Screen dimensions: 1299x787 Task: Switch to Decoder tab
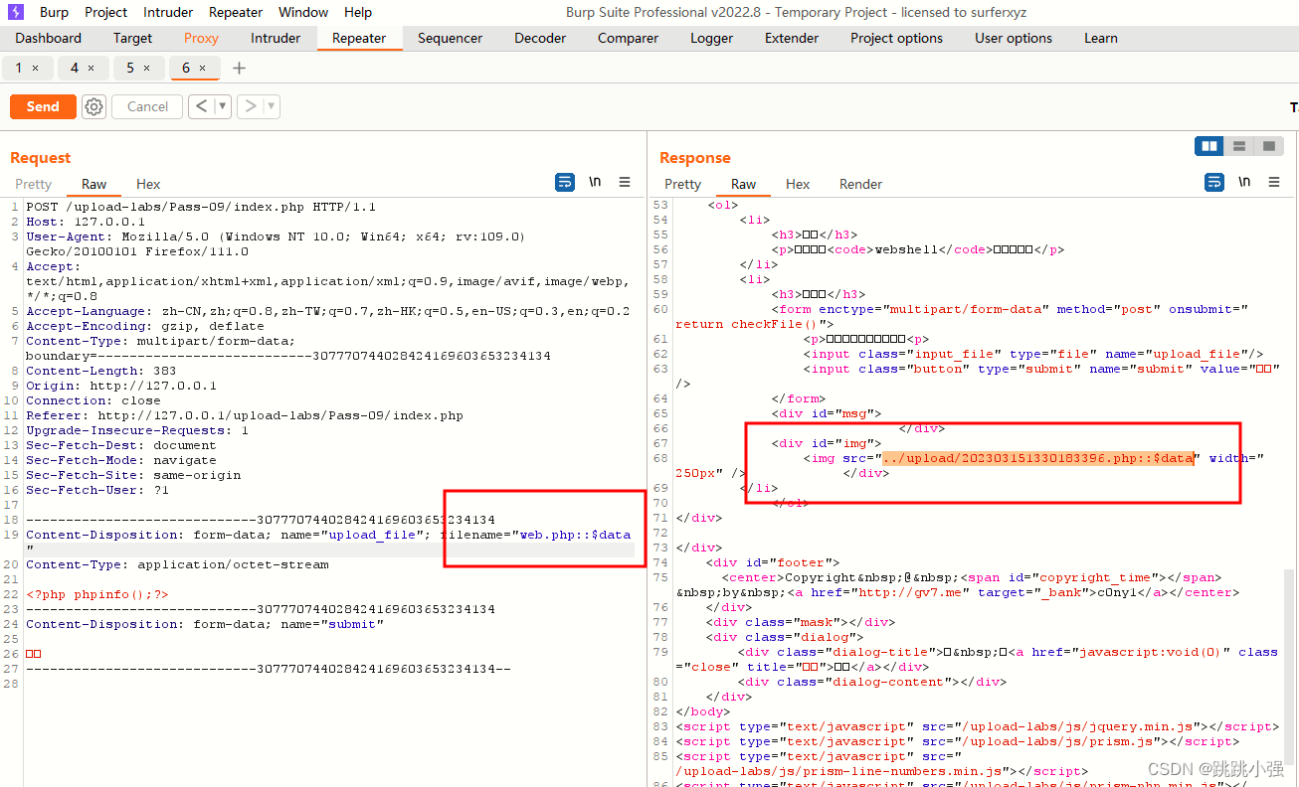click(x=540, y=38)
